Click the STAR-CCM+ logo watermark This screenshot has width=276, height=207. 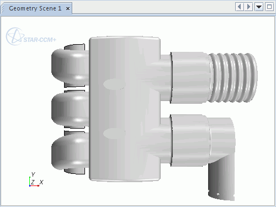tap(31, 36)
